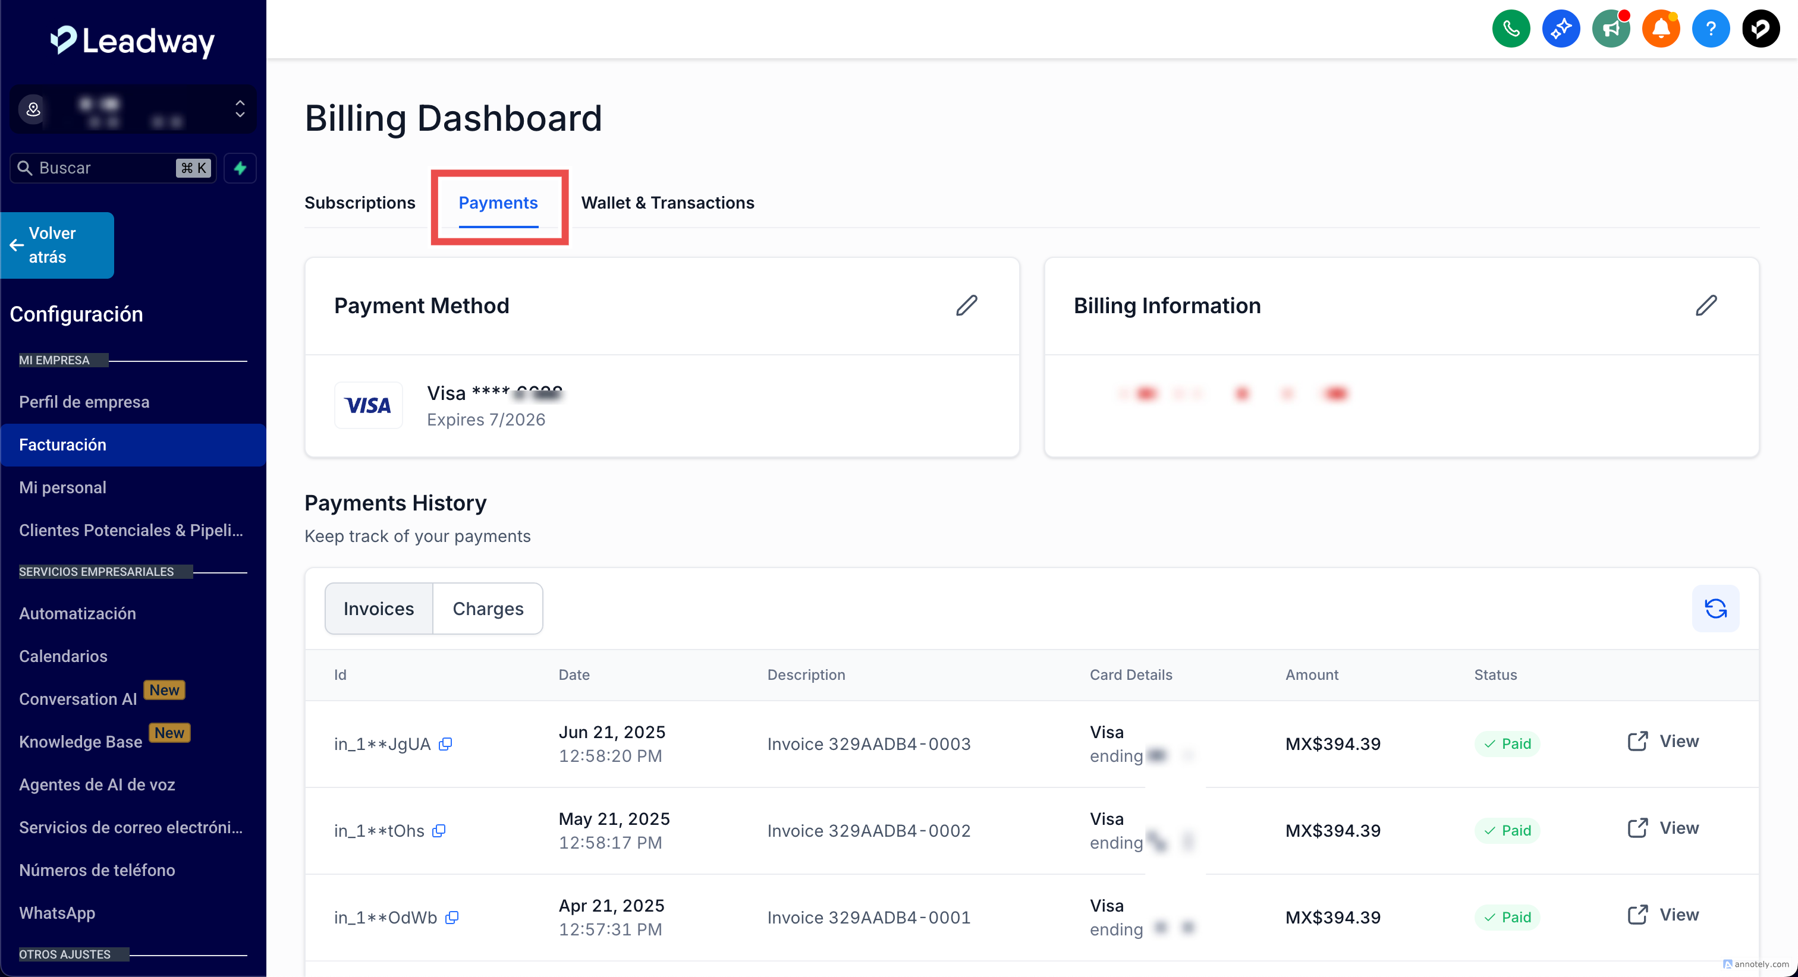Click the blue question mark help icon

tap(1710, 29)
